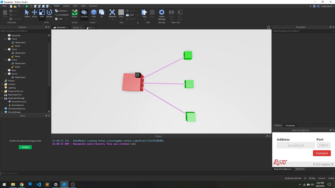Image resolution: width=335 pixels, height=188 pixels.
Task: Select the Move tool in the ribbon
Action: pyautogui.click(x=34, y=14)
